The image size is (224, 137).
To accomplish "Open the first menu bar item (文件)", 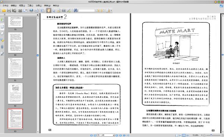I will pos(5,6).
